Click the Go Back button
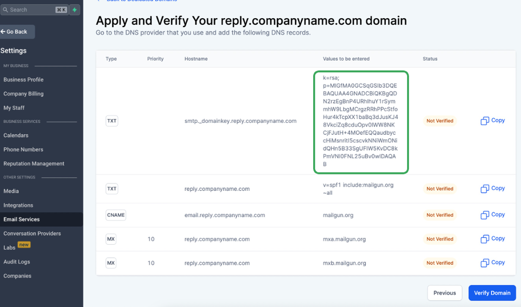Image resolution: width=521 pixels, height=307 pixels. [17, 32]
